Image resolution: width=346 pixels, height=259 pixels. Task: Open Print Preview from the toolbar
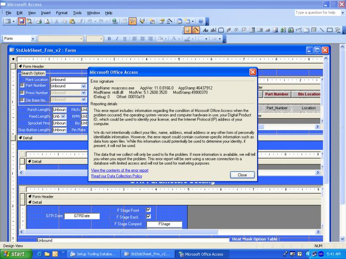[47, 21]
